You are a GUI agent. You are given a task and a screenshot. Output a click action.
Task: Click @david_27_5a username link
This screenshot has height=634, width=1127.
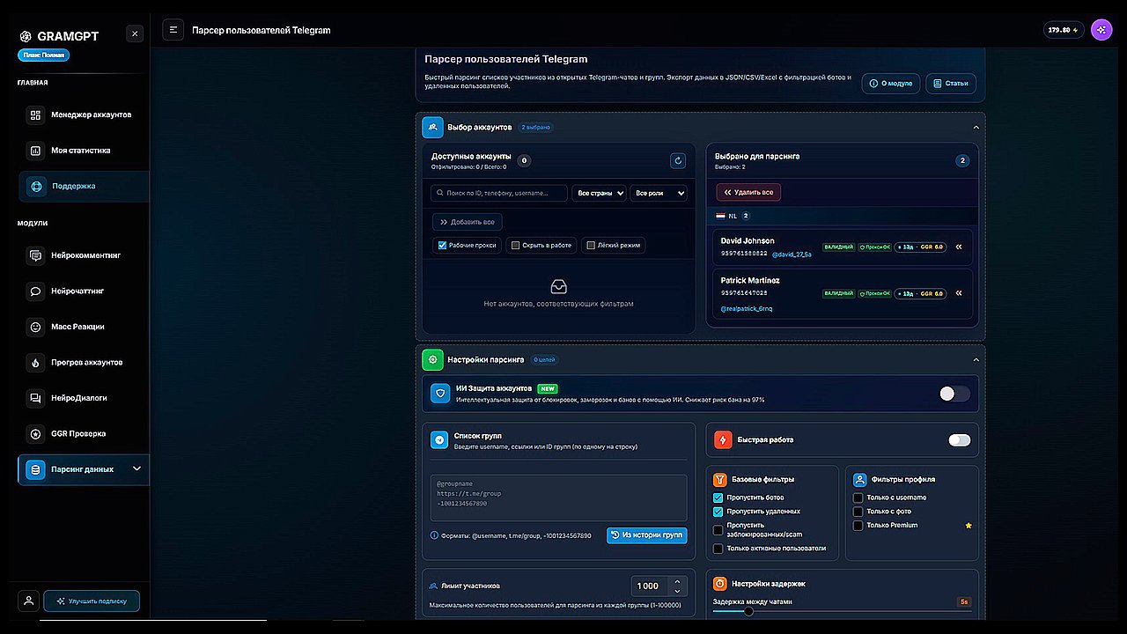792,254
